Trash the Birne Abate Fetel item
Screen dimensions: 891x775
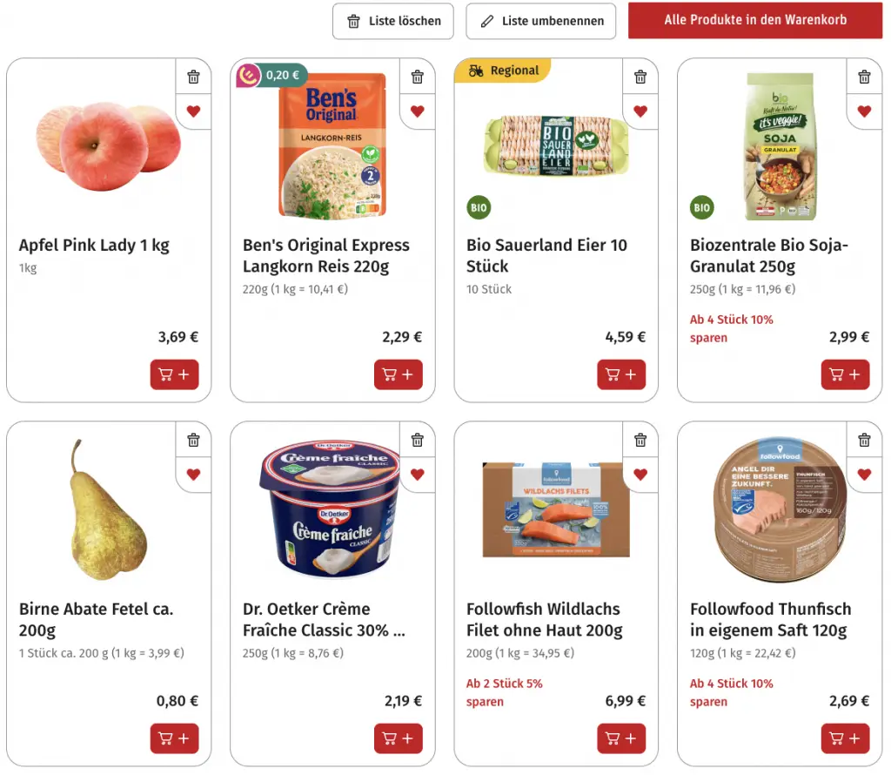193,440
